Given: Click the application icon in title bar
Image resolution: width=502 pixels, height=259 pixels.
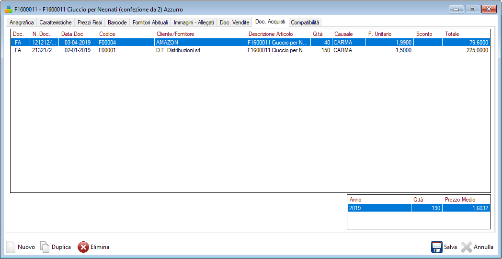Looking at the screenshot, I should point(9,10).
